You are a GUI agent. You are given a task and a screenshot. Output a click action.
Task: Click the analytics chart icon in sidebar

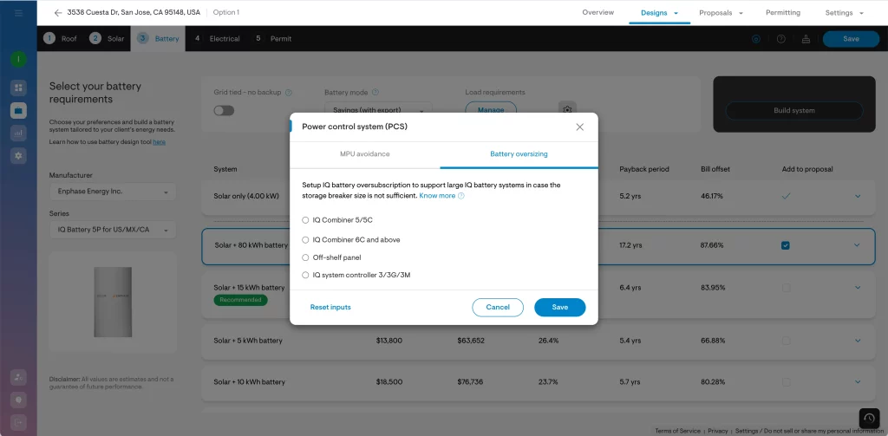18,133
